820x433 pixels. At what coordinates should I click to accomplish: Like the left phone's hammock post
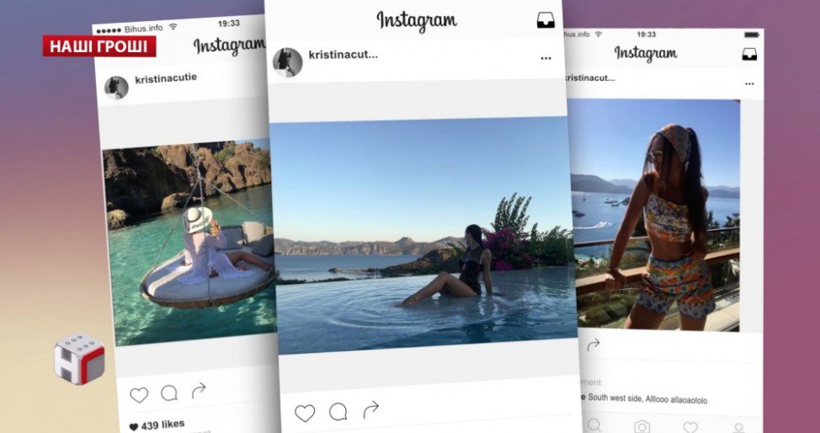click(x=139, y=395)
